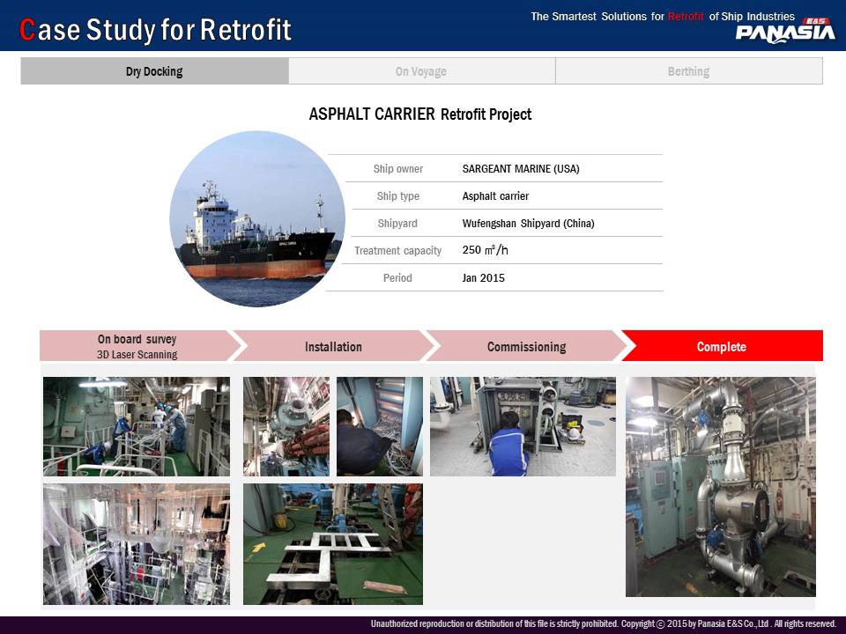
Task: Switch to the On Voyage tab
Action: (421, 71)
